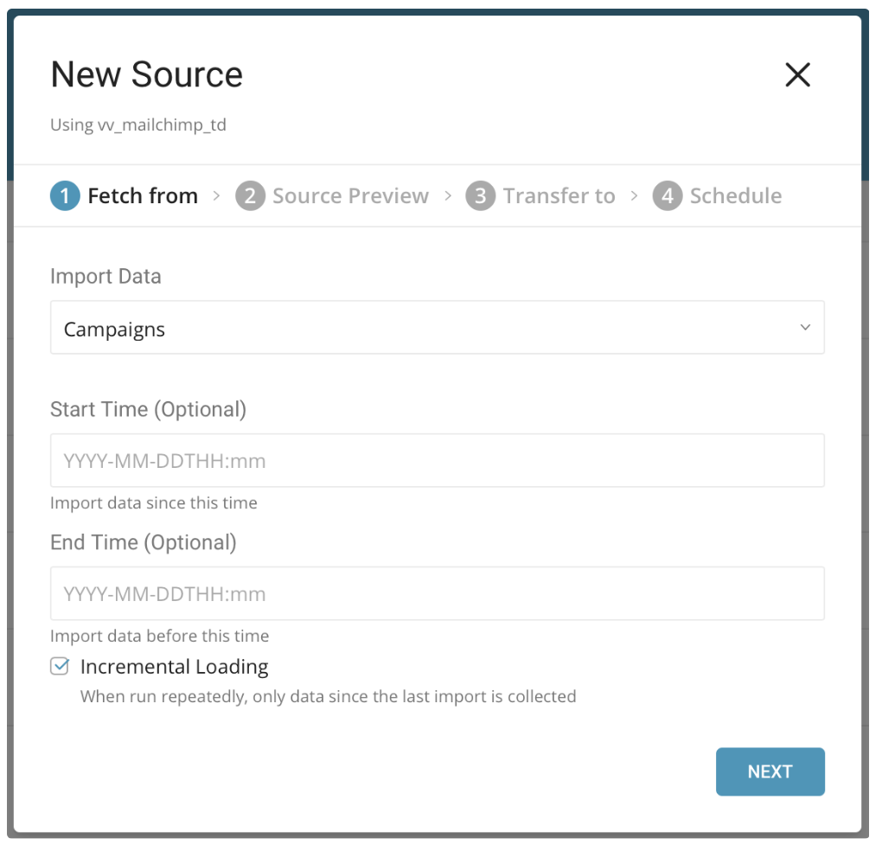Click the step 1 circle icon
The width and height of the screenshot is (882, 851).
[x=65, y=196]
